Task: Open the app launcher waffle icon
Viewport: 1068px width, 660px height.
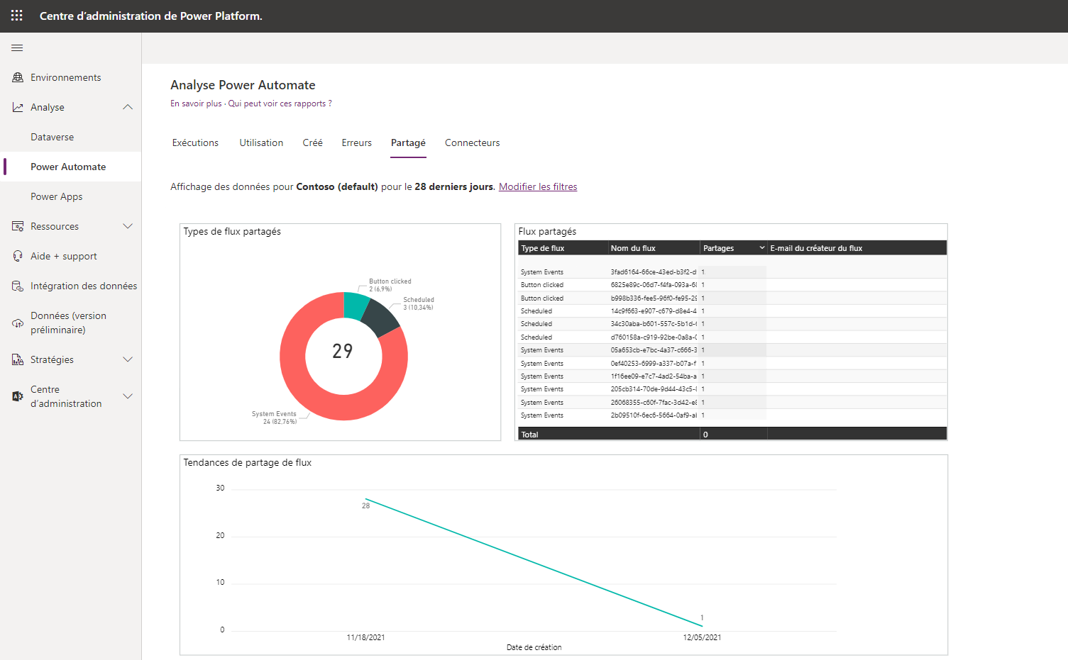Action: point(17,16)
